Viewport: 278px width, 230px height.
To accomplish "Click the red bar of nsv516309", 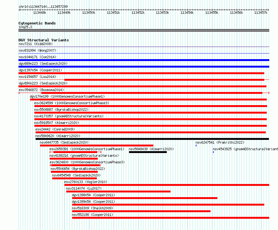I will click(141, 211).
